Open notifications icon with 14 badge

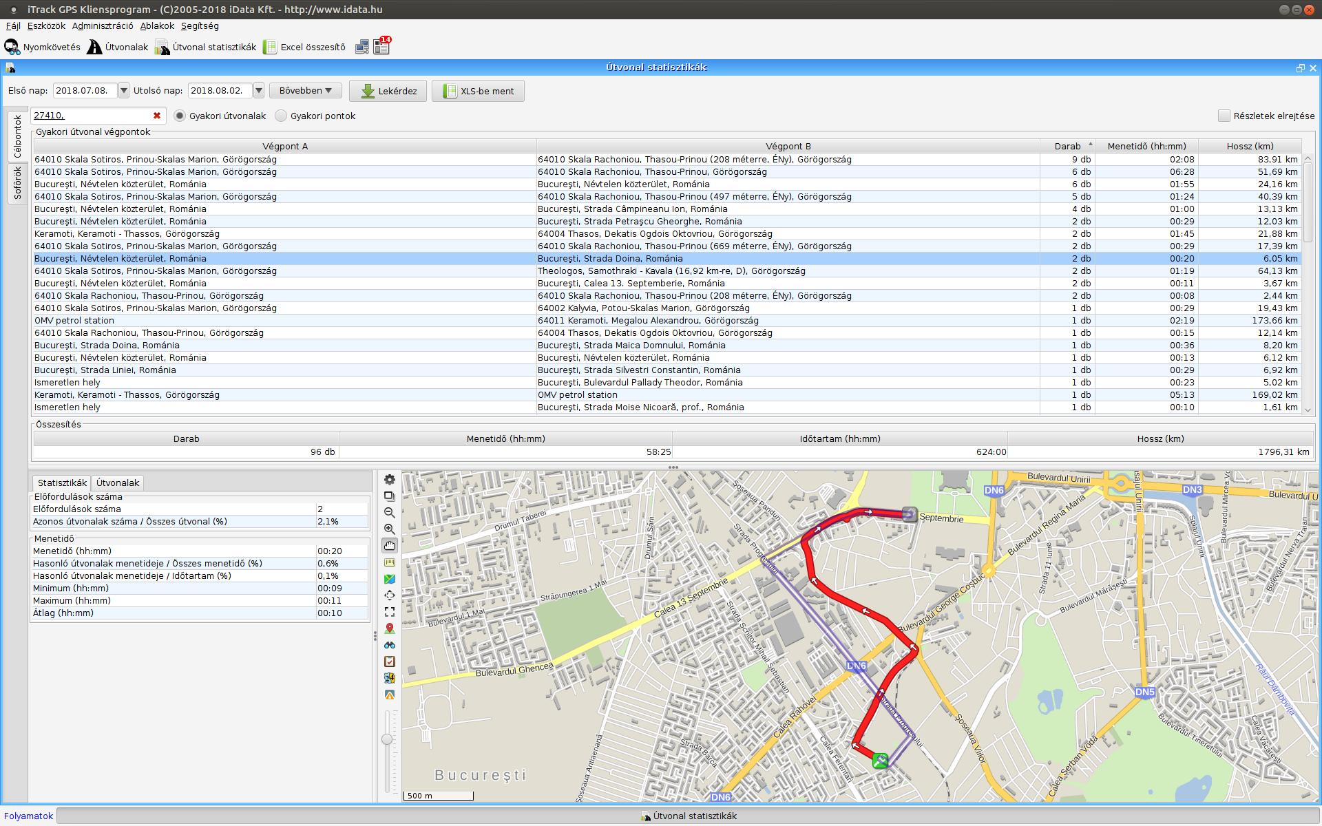click(x=381, y=46)
